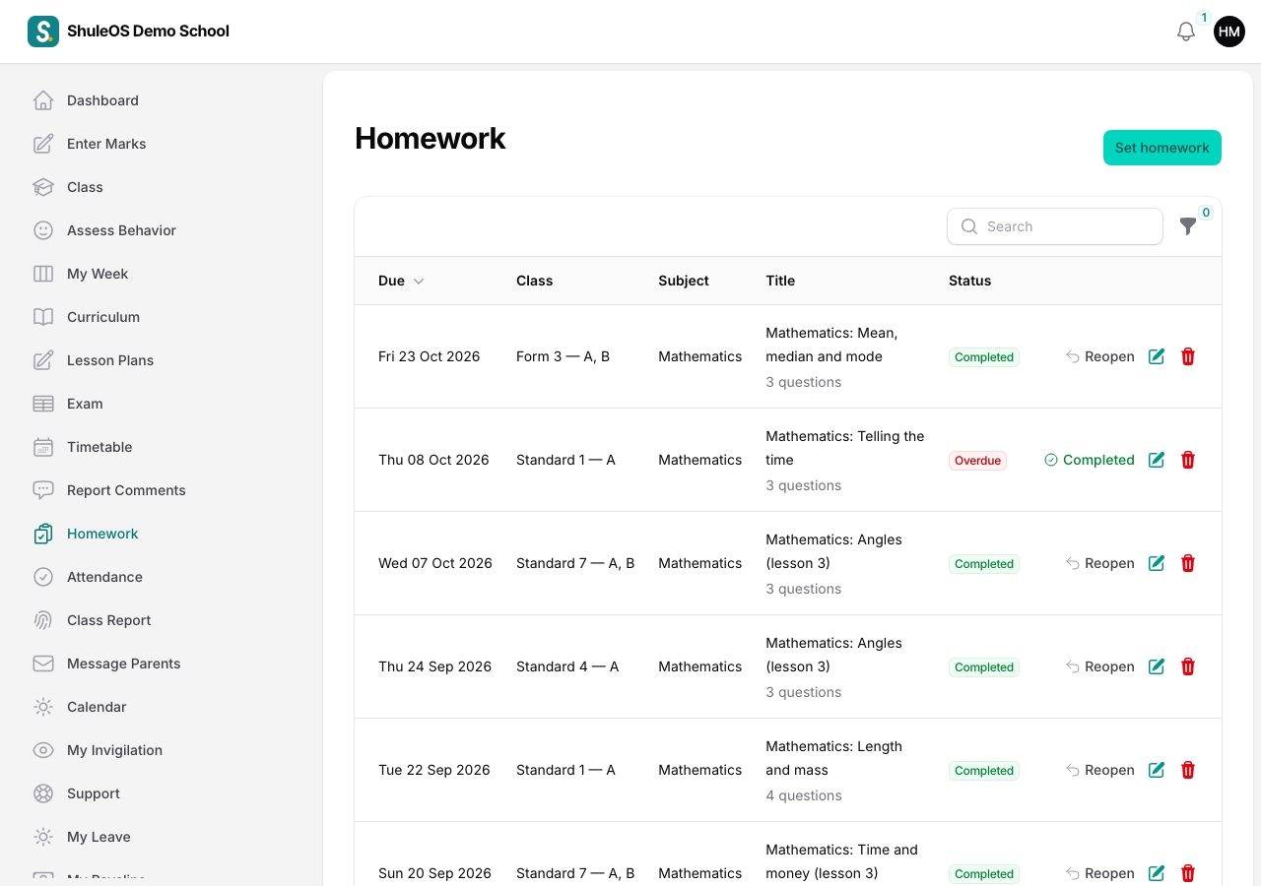Click the Timetable calendar icon
The width and height of the screenshot is (1261, 886).
coord(43,447)
